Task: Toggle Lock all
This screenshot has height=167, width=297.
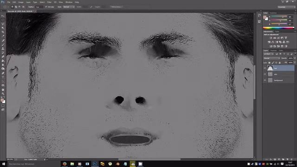Action: pos(279,63)
